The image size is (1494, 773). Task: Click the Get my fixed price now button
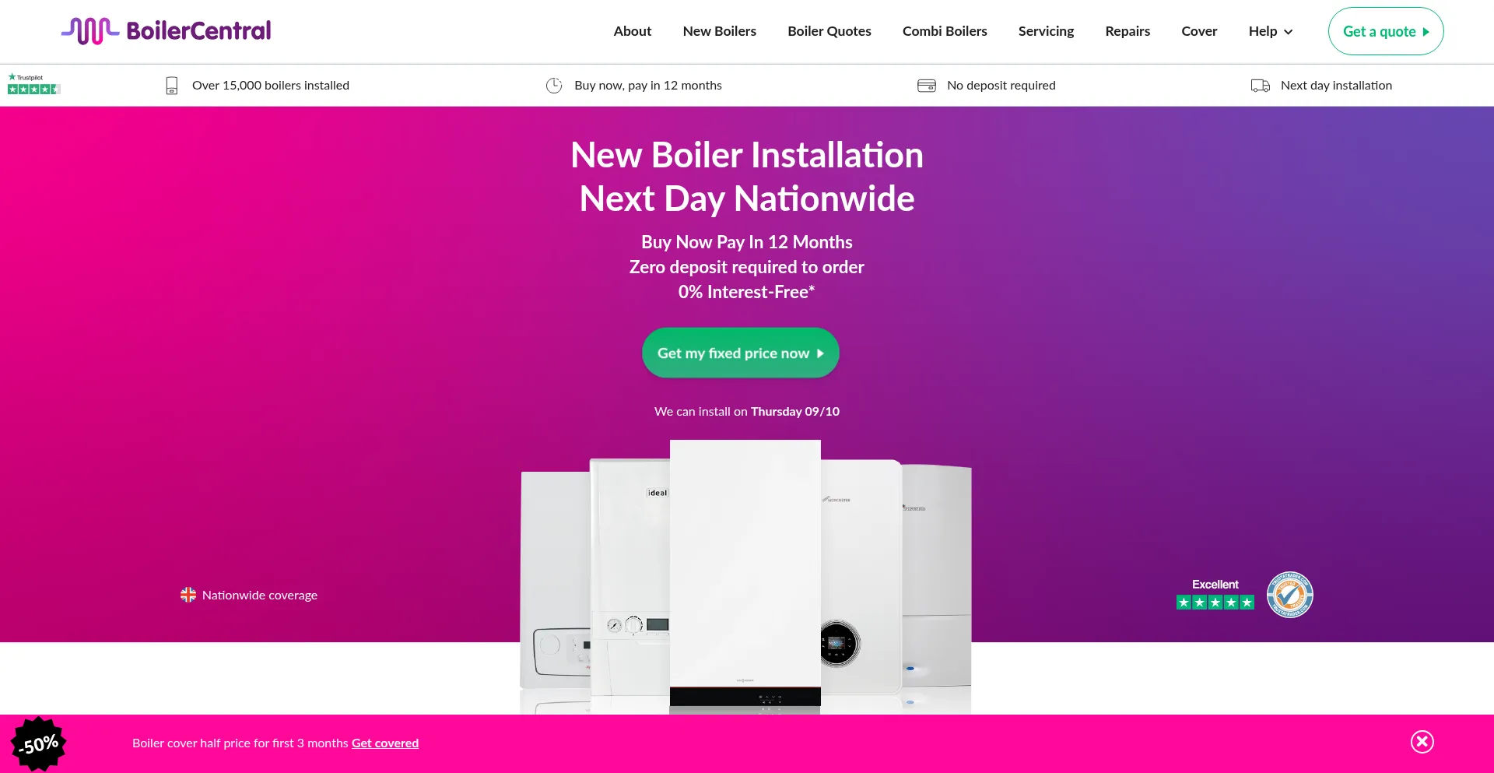[741, 353]
